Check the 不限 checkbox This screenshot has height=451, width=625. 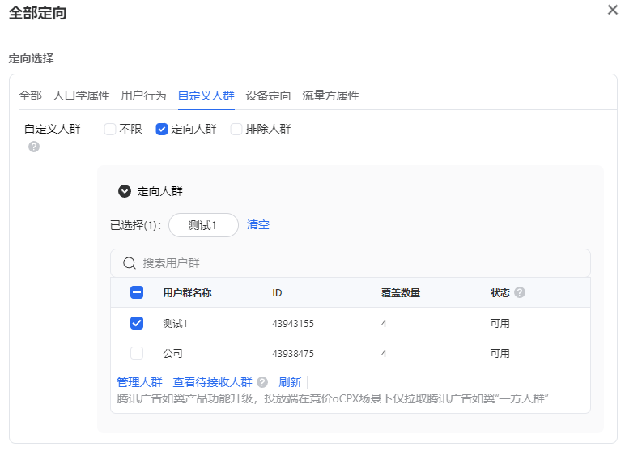pyautogui.click(x=110, y=130)
